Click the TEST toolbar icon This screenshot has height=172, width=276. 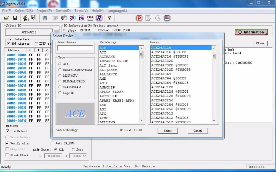coord(158,18)
